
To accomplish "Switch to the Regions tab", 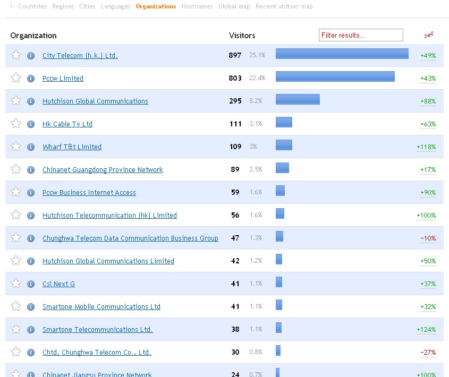I will click(63, 6).
